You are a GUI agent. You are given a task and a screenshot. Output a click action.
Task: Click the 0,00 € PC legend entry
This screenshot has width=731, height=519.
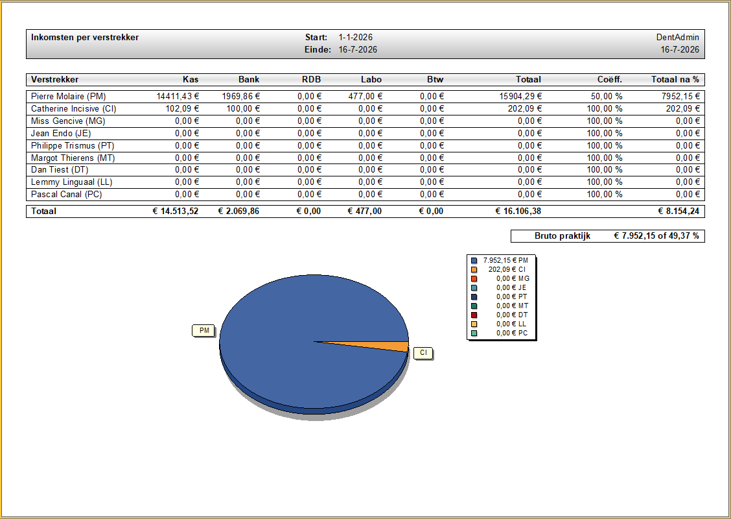(512, 333)
